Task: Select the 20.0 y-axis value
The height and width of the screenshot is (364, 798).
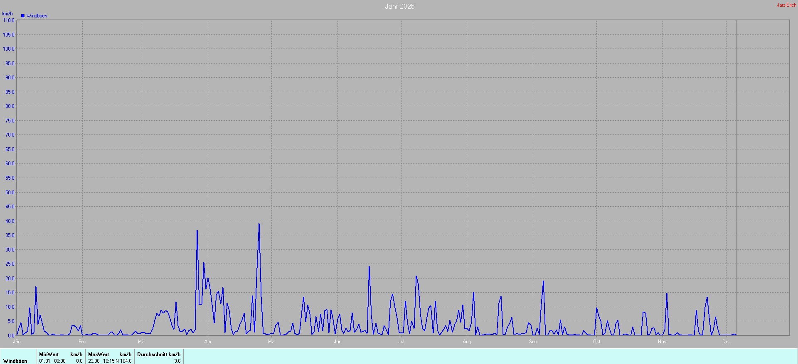Action: click(10, 278)
